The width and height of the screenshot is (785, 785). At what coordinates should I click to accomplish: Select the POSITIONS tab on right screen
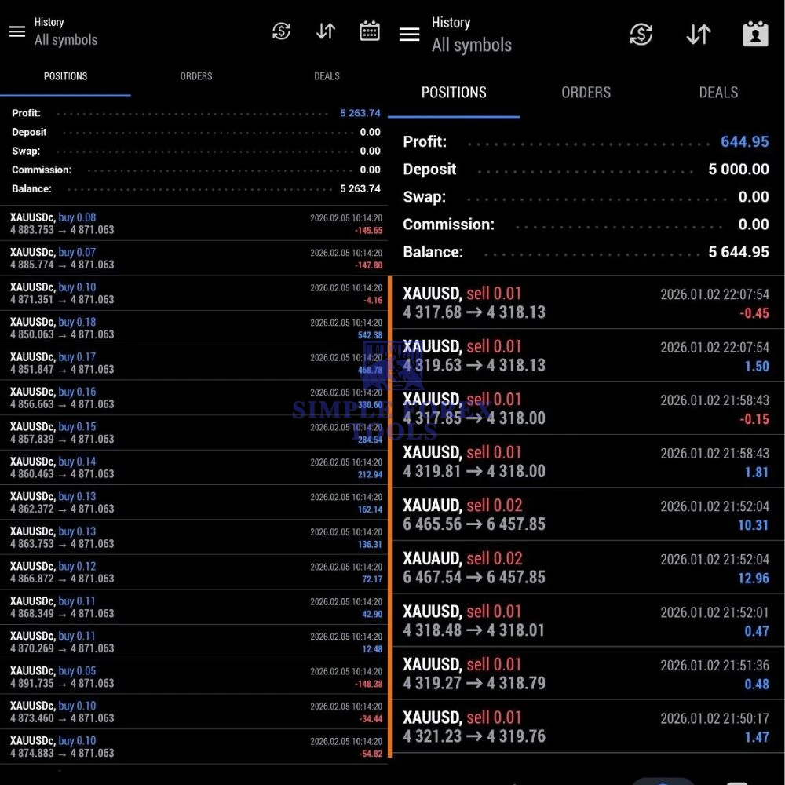454,92
